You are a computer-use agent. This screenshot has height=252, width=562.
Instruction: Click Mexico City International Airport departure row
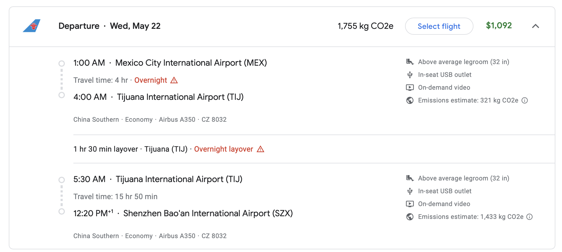click(x=170, y=63)
